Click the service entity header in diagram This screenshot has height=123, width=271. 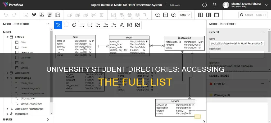click(175, 101)
